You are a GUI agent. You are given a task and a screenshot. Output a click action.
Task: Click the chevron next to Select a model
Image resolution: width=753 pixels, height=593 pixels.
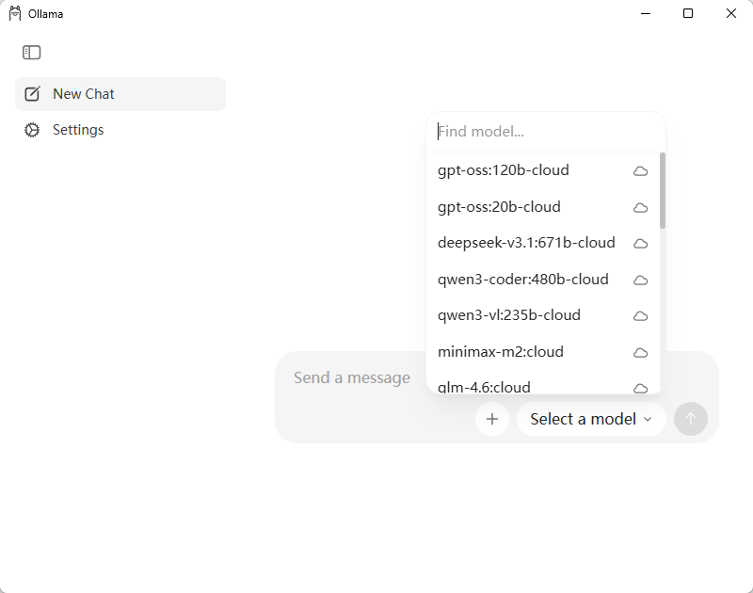[648, 419]
